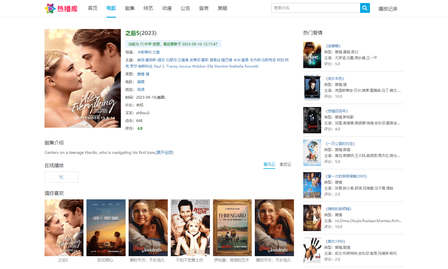This screenshot has width=448, height=269.
Task: Select the 美国 region link
Action: pyautogui.click(x=141, y=82)
